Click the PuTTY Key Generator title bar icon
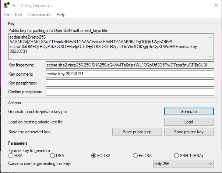Viewport: 222px width, 173px height. click(x=6, y=5)
